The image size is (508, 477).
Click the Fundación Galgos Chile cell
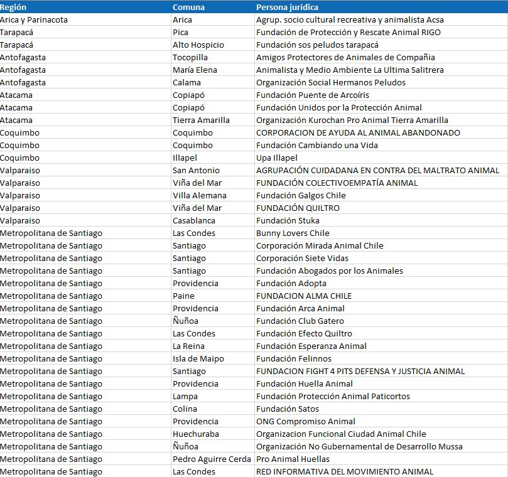coord(381,196)
